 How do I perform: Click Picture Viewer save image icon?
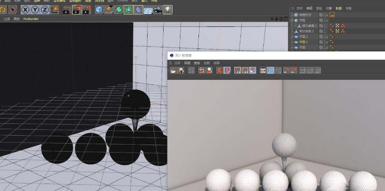(181, 70)
